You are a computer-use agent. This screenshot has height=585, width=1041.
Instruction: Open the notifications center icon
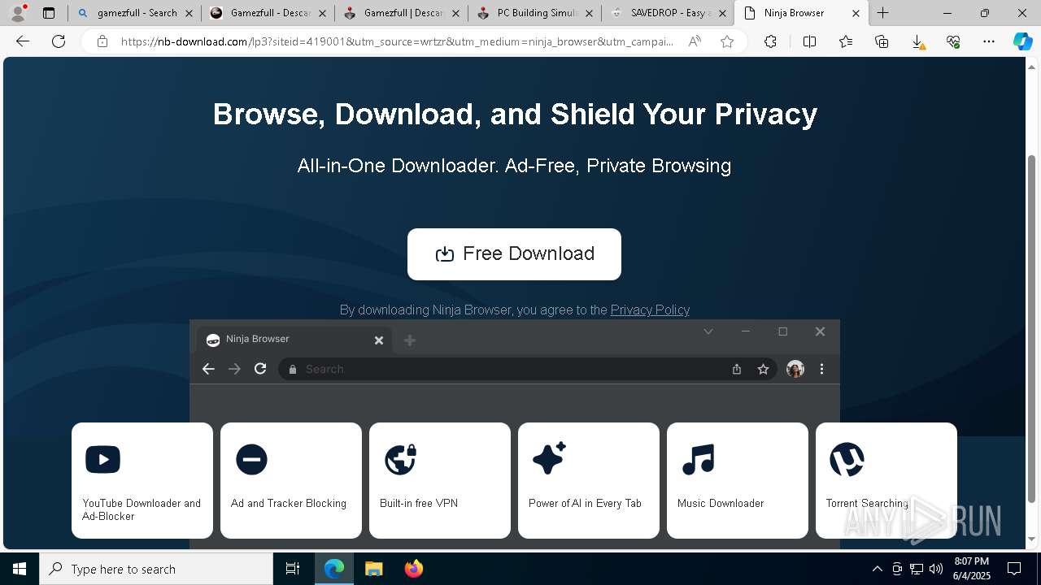1014,569
